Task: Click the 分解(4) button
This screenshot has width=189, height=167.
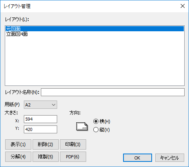Action: point(18,157)
